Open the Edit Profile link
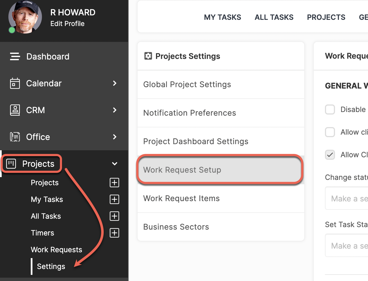368x281 pixels. pyautogui.click(x=67, y=24)
